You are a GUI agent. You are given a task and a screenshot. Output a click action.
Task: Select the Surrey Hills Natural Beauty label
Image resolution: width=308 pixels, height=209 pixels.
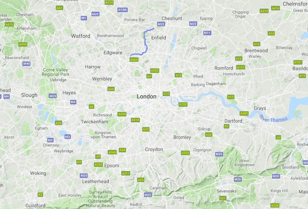(x=100, y=199)
